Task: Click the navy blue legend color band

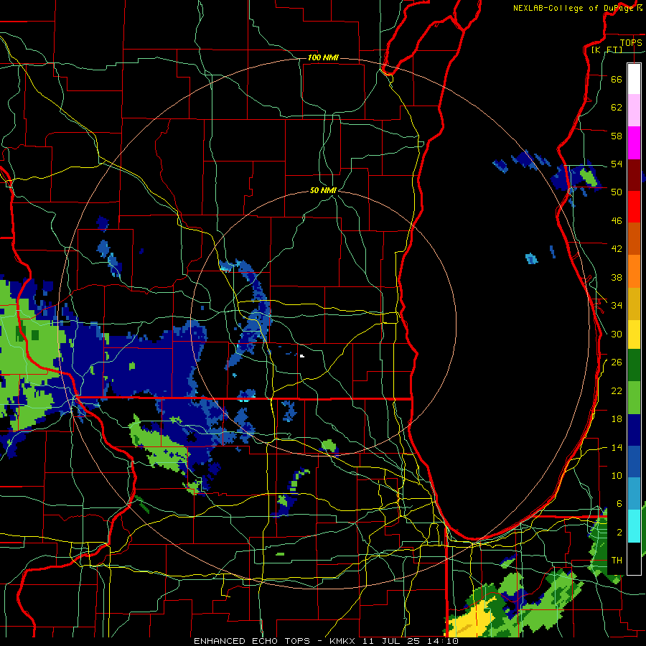Action: coord(634,430)
